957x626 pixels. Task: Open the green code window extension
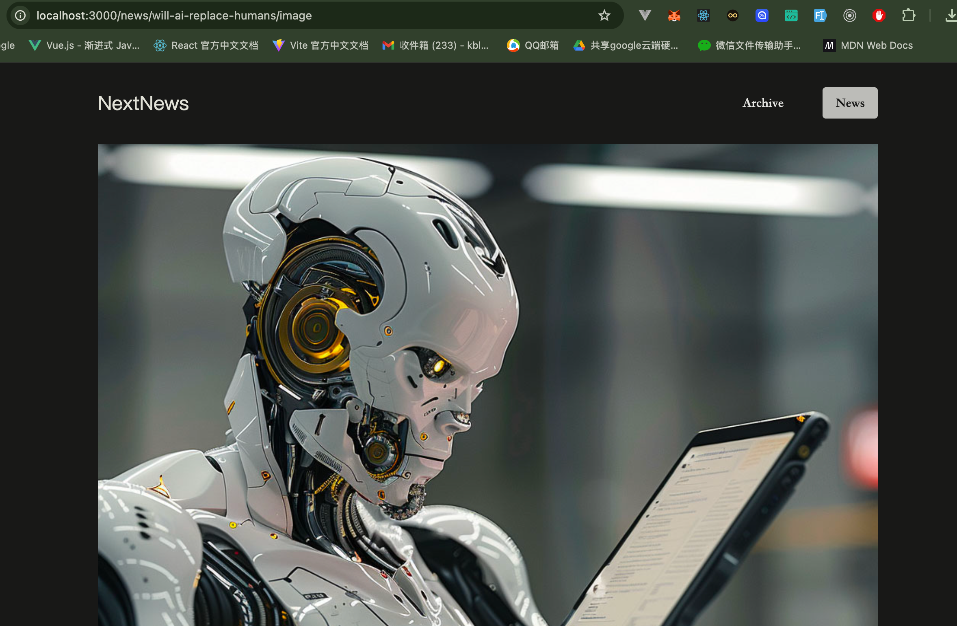tap(791, 15)
